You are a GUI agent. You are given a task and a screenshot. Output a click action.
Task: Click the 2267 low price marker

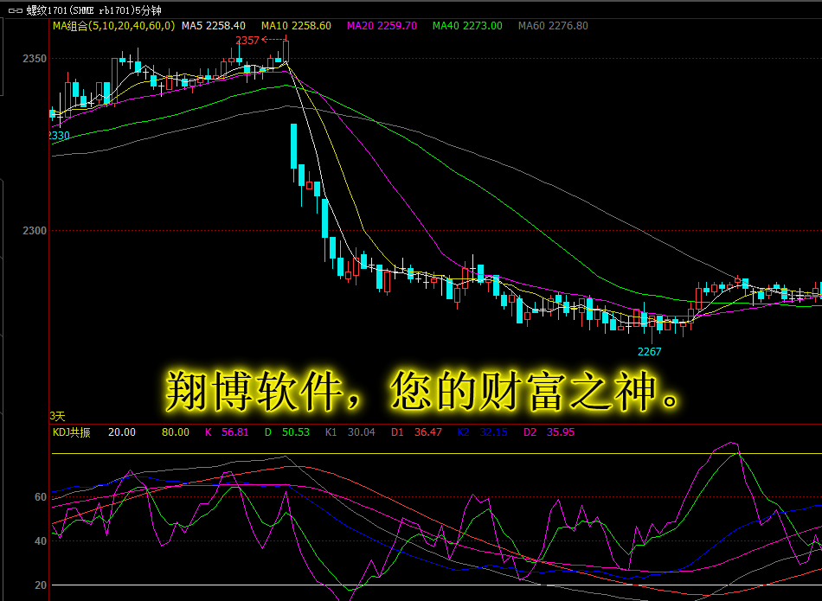click(649, 352)
